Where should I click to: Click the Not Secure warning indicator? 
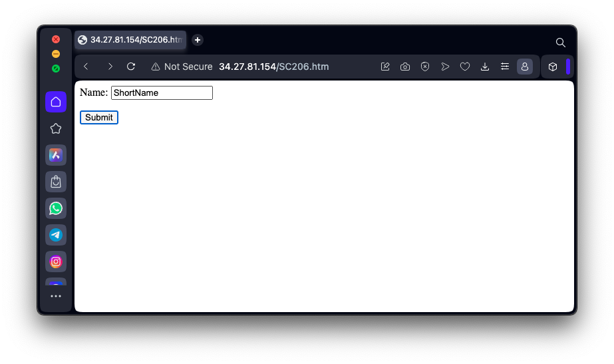pyautogui.click(x=182, y=67)
